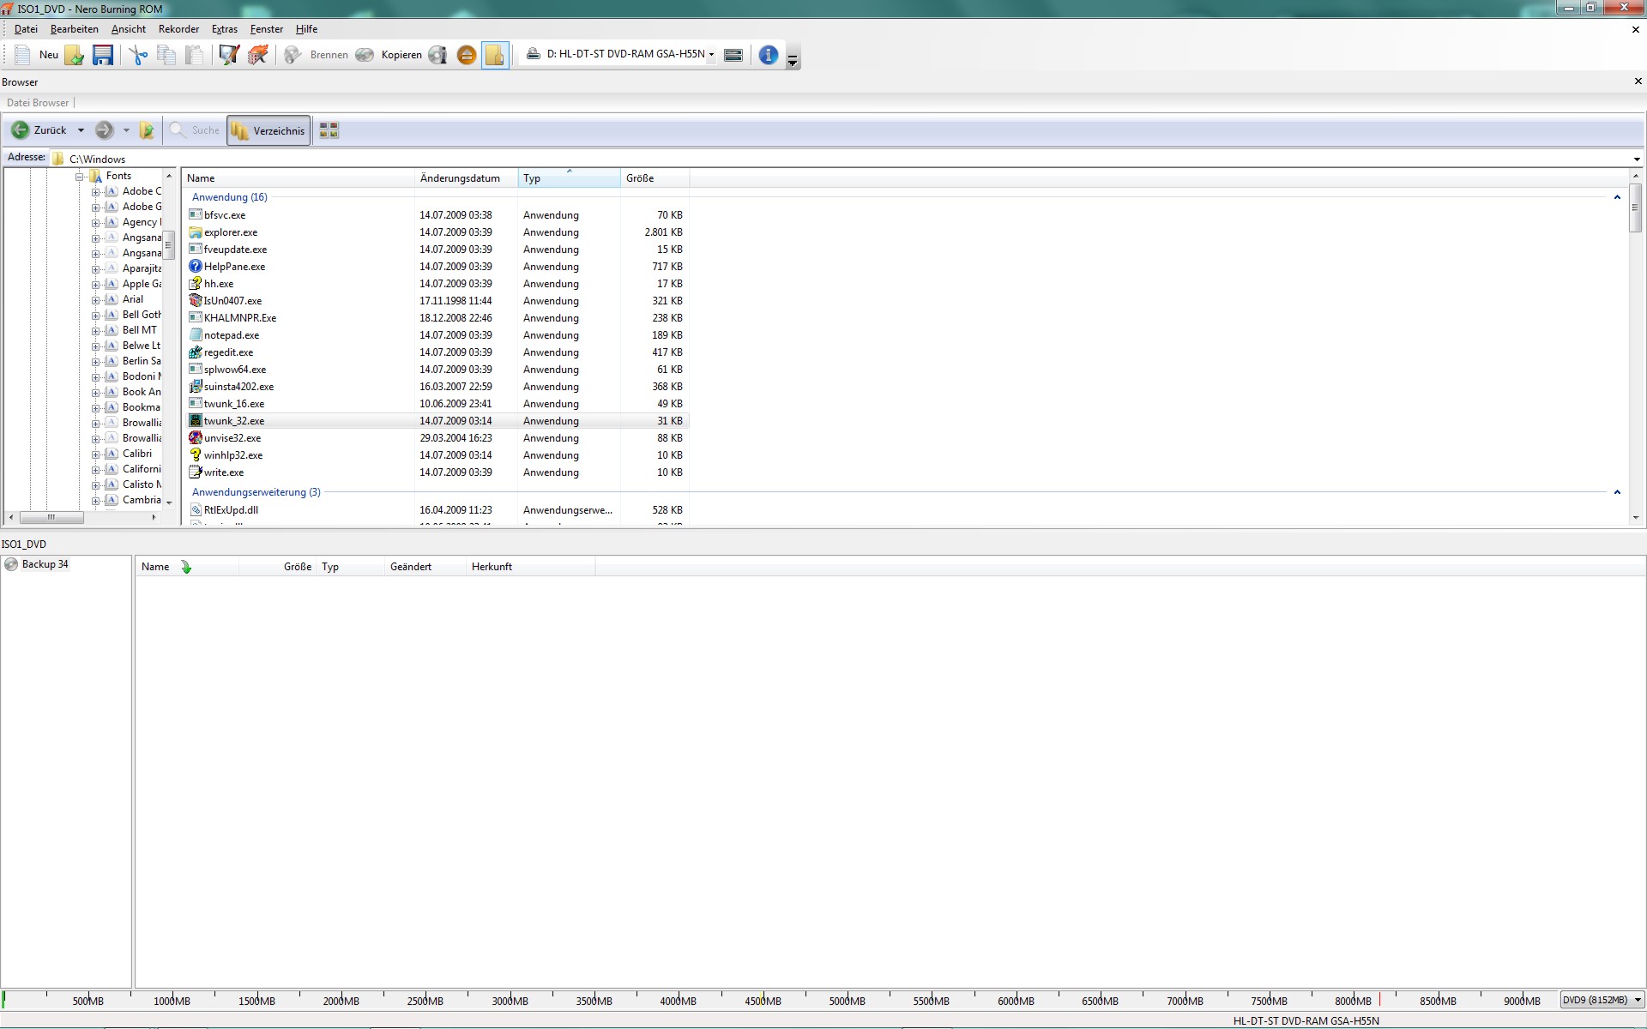Expand the Arial font tree node
This screenshot has height=1029, width=1647.
[x=96, y=300]
